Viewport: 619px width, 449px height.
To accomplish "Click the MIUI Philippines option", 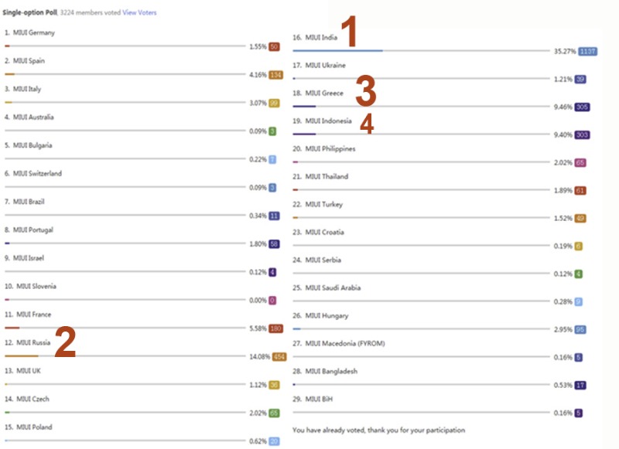I will [x=330, y=149].
